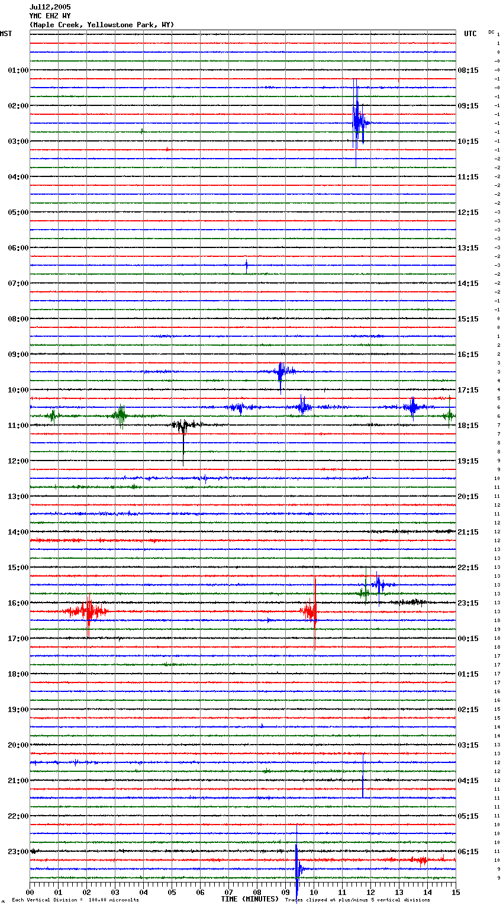Select the station code YMC EHZ WY
The width and height of the screenshot is (503, 908).
tap(50, 16)
